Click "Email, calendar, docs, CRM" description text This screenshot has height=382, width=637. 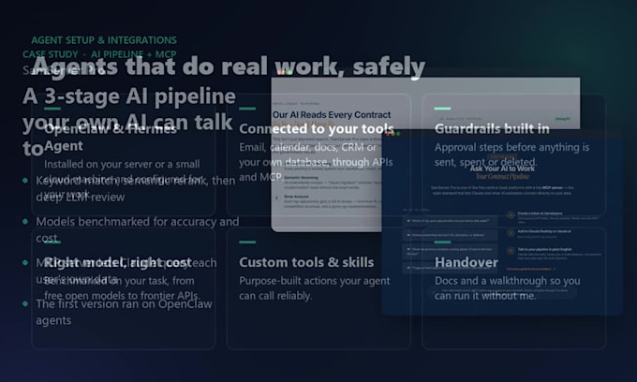pos(316,162)
